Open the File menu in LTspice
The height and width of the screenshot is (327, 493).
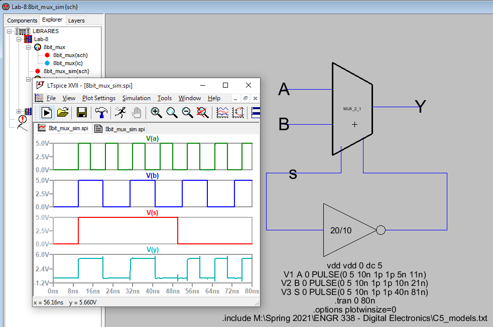click(51, 98)
